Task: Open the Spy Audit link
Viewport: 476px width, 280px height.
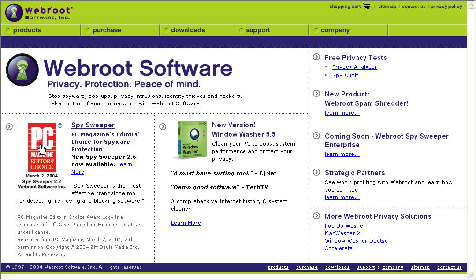Action: pyautogui.click(x=345, y=76)
